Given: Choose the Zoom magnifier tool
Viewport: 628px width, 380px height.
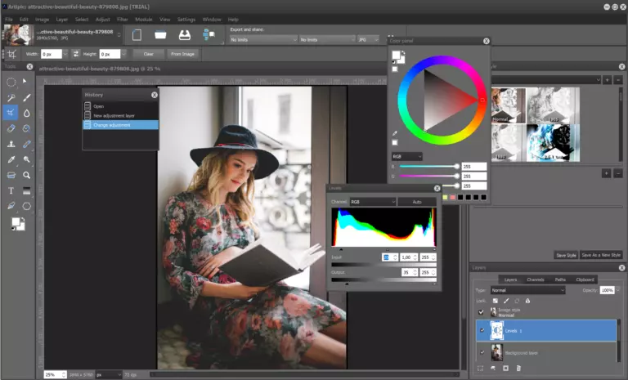Looking at the screenshot, I should (x=27, y=175).
